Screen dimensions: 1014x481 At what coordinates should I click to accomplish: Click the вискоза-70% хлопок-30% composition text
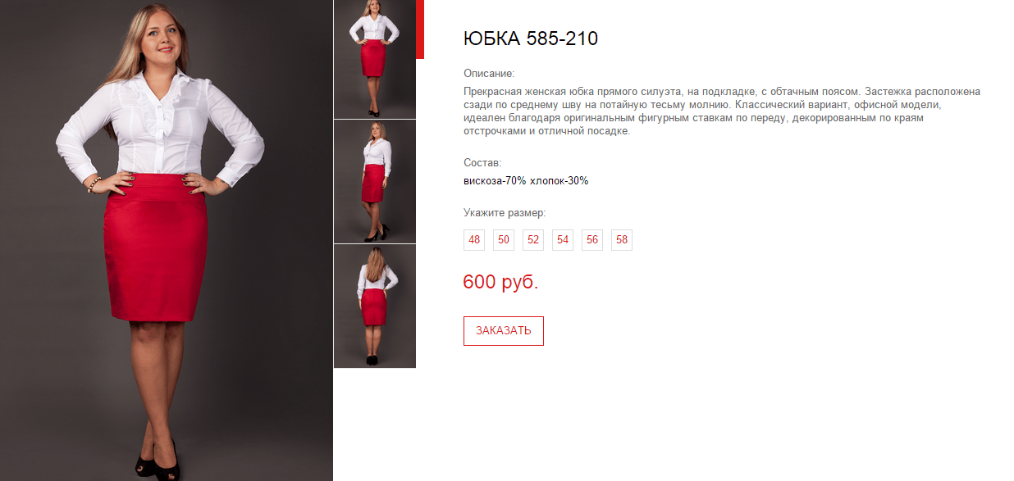[x=526, y=180]
